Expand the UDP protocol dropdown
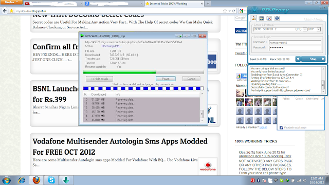 (x=319, y=29)
